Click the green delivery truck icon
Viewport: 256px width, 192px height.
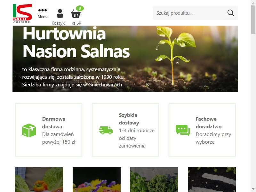pos(106,130)
